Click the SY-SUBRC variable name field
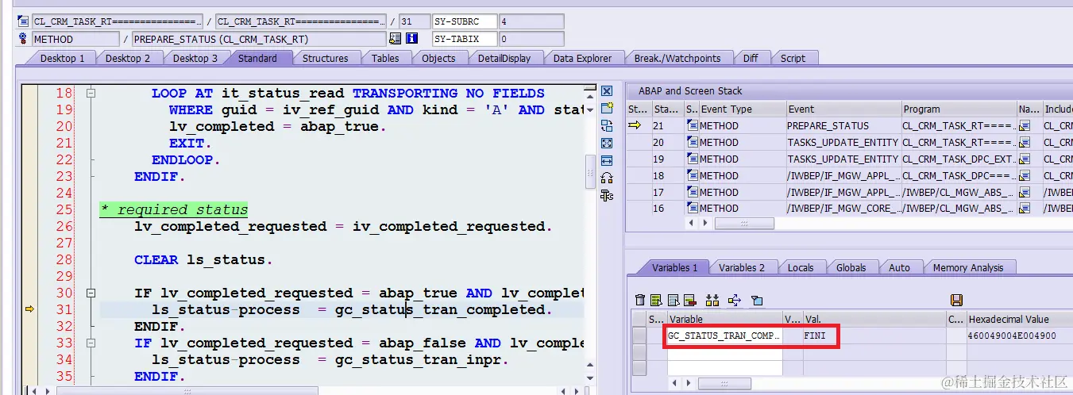The height and width of the screenshot is (395, 1073). 465,21
